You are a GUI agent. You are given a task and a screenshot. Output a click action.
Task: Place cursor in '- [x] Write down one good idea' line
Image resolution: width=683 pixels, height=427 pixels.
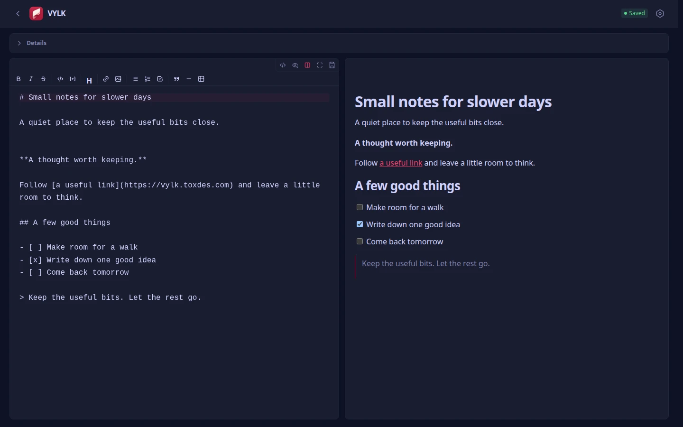(x=88, y=260)
